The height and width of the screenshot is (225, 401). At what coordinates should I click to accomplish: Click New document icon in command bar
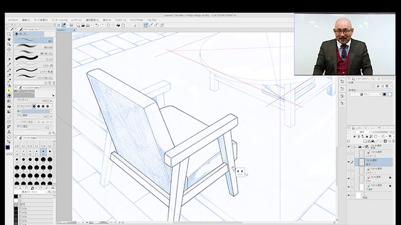click(78, 25)
